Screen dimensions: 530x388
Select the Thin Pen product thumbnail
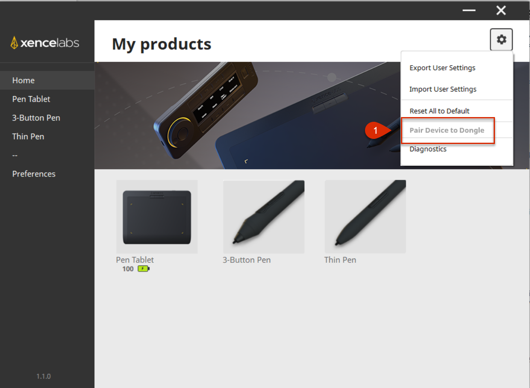[x=365, y=217]
